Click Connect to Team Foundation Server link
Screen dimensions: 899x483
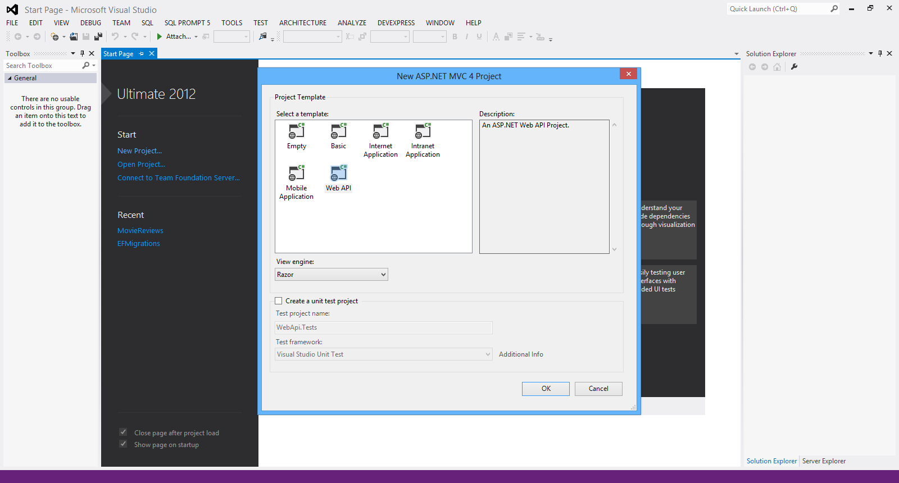point(179,178)
